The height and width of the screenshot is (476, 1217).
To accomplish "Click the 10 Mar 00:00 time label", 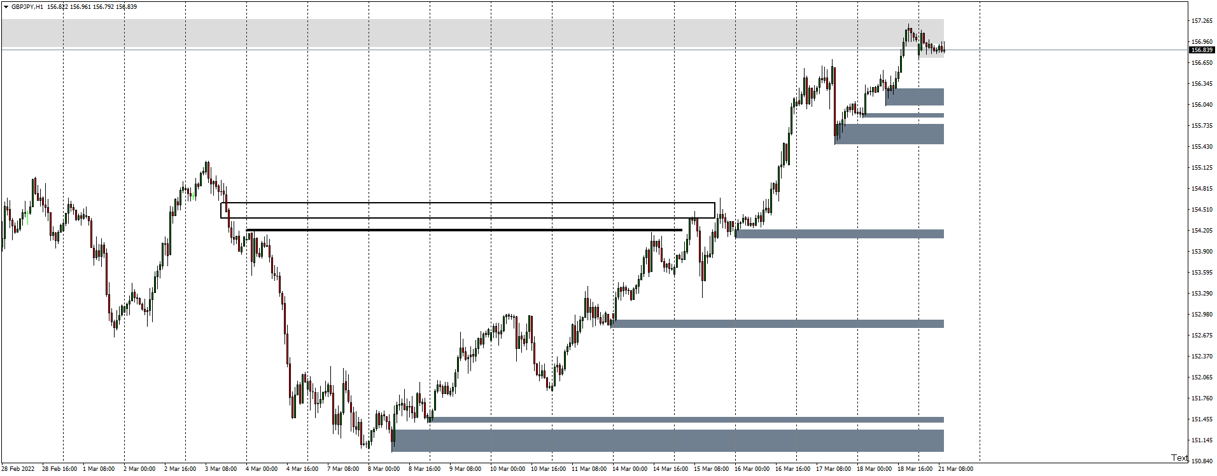I will pyautogui.click(x=508, y=469).
